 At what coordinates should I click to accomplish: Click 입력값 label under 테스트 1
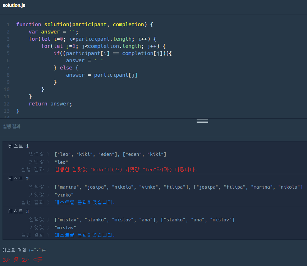click(36, 154)
